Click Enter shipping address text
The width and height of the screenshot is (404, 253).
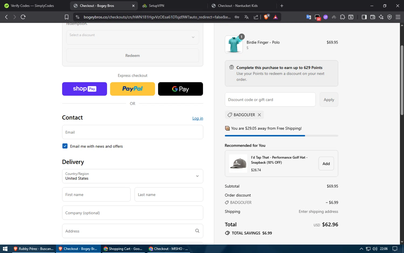[318, 211]
